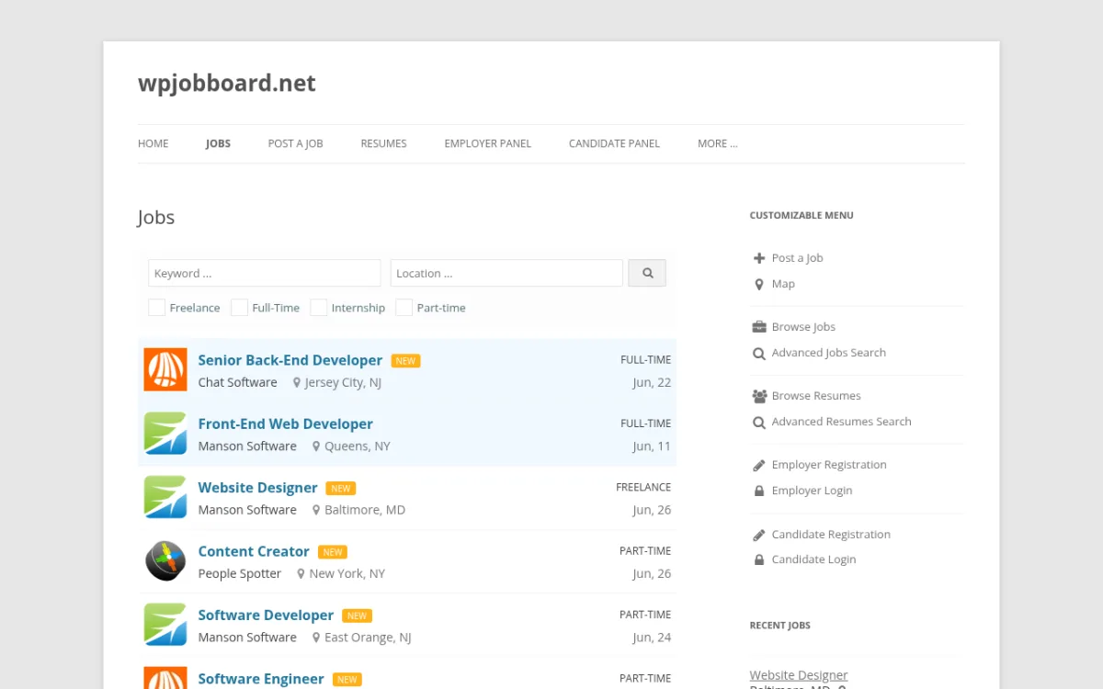Open the Front-End Web Developer job title
This screenshot has height=689, width=1103.
click(286, 424)
